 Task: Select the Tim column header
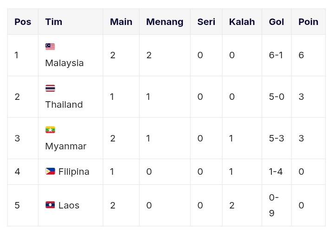click(54, 22)
